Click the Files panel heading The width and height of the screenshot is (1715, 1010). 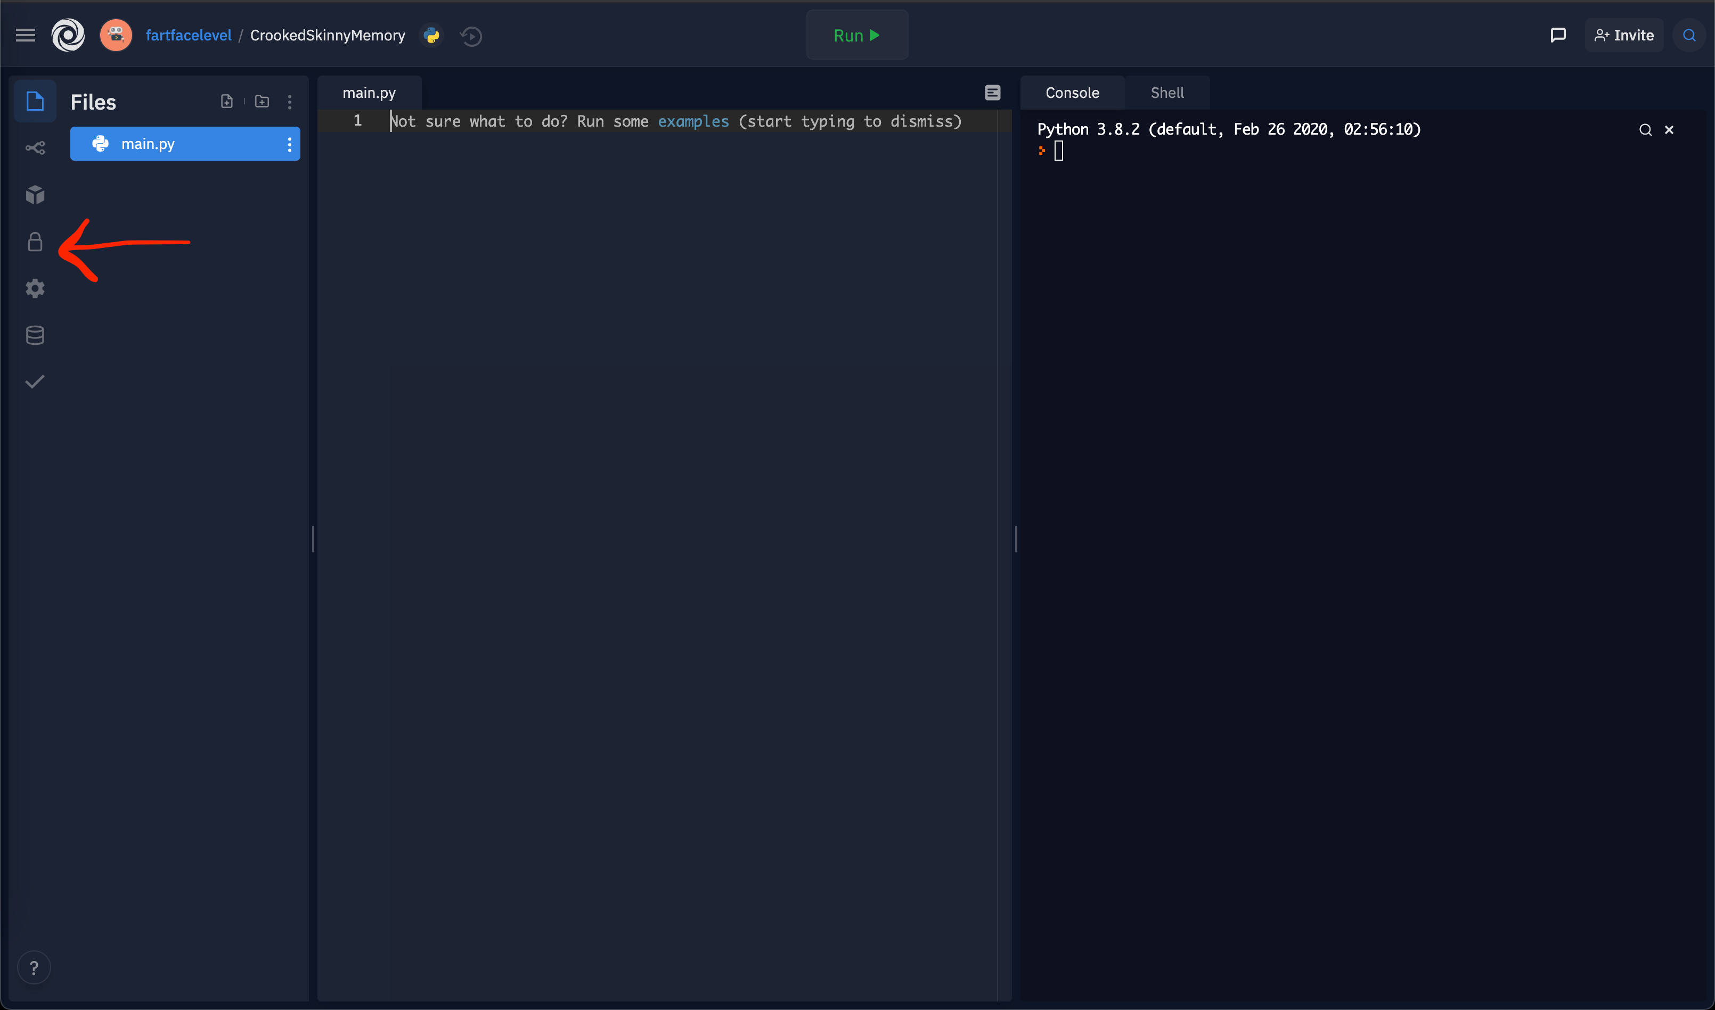(93, 102)
